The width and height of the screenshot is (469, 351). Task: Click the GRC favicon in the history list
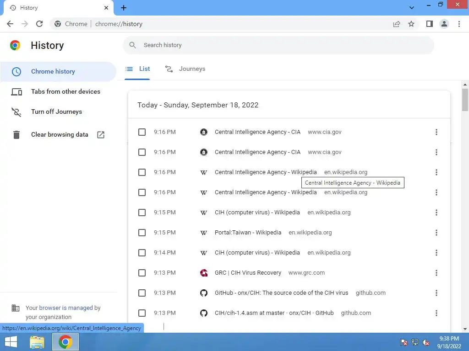(204, 273)
